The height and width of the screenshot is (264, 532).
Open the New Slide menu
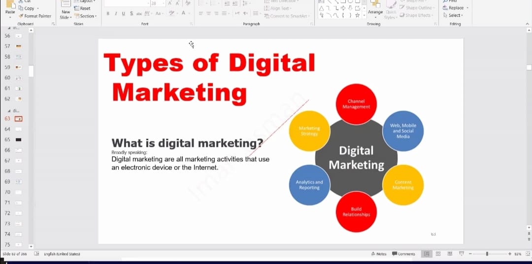click(66, 15)
